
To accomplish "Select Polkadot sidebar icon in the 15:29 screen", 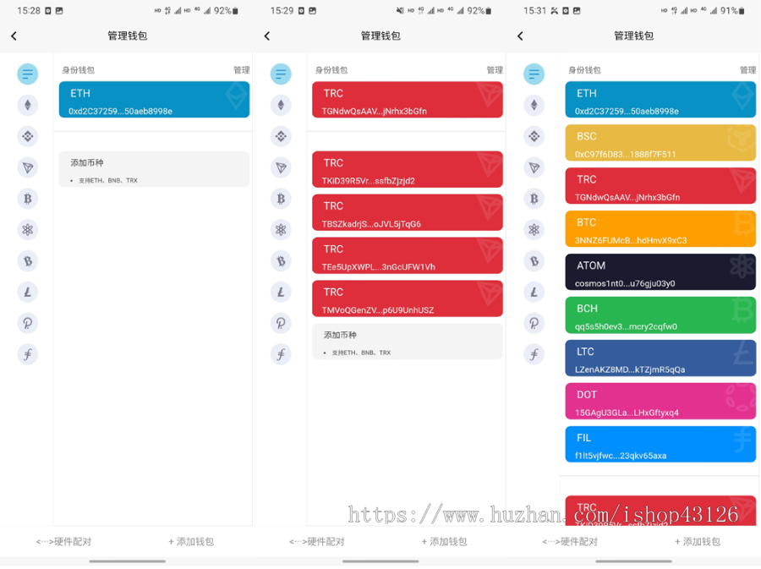I will click(281, 323).
